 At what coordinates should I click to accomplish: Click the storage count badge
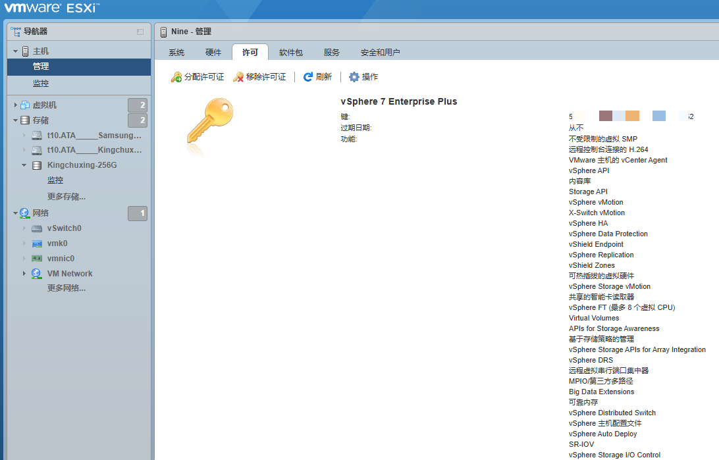[x=138, y=120]
